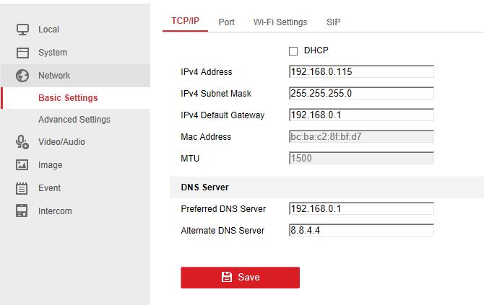Click the Alternate DNS Server field
This screenshot has width=484, height=305.
[x=361, y=231]
